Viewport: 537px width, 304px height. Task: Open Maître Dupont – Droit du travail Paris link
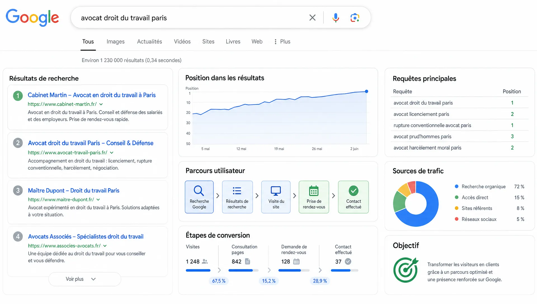pyautogui.click(x=74, y=191)
